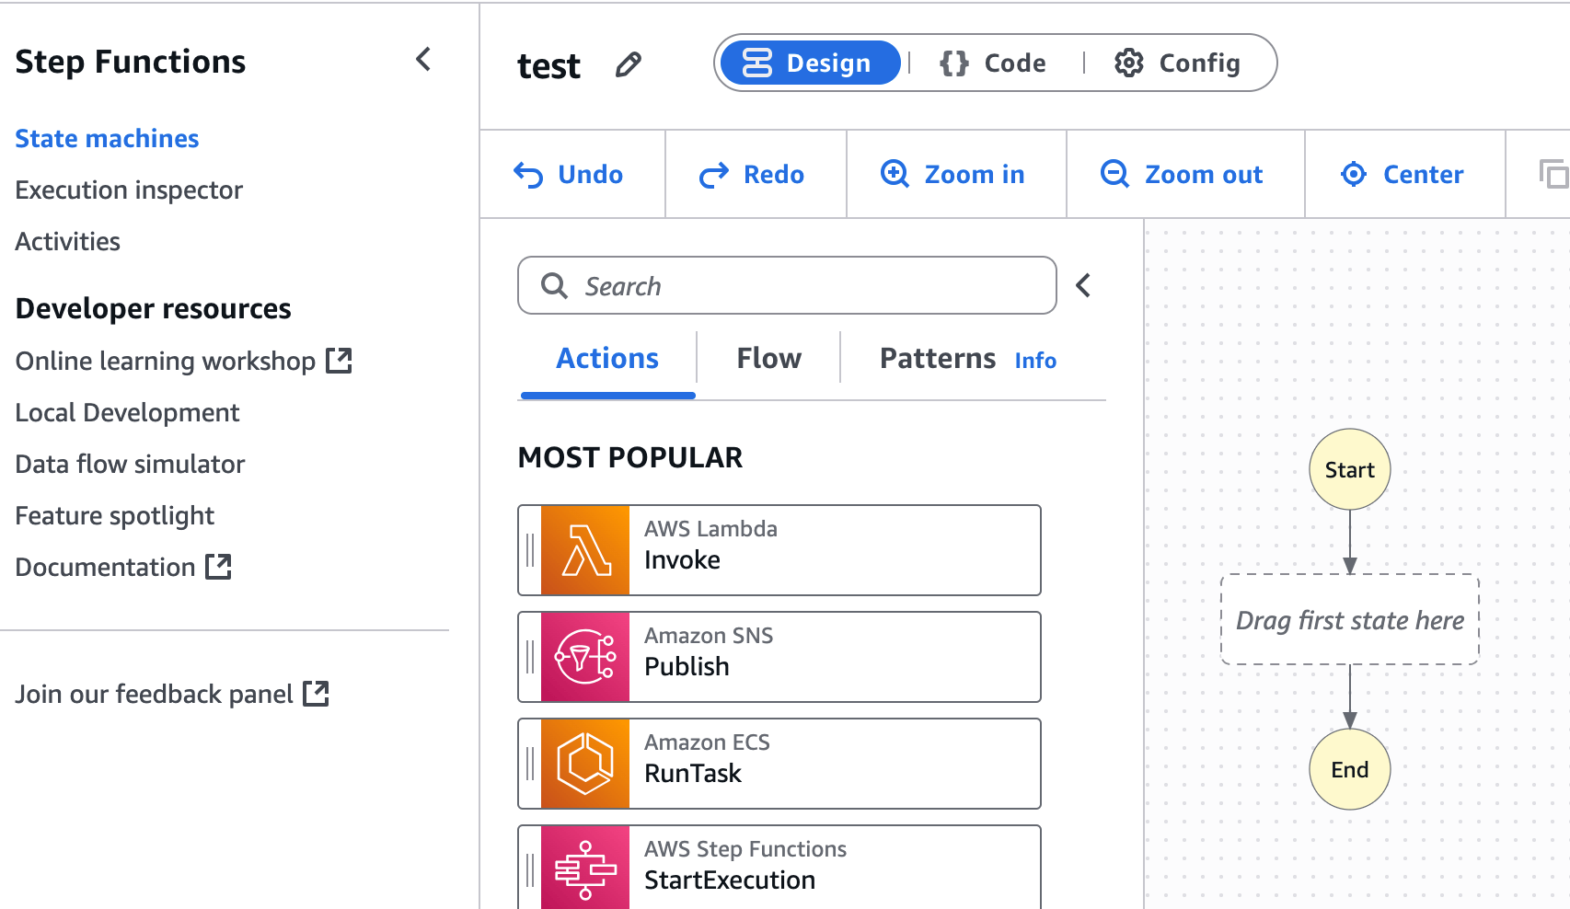
Task: Select the Amazon ECS RunTask icon
Action: click(x=585, y=764)
